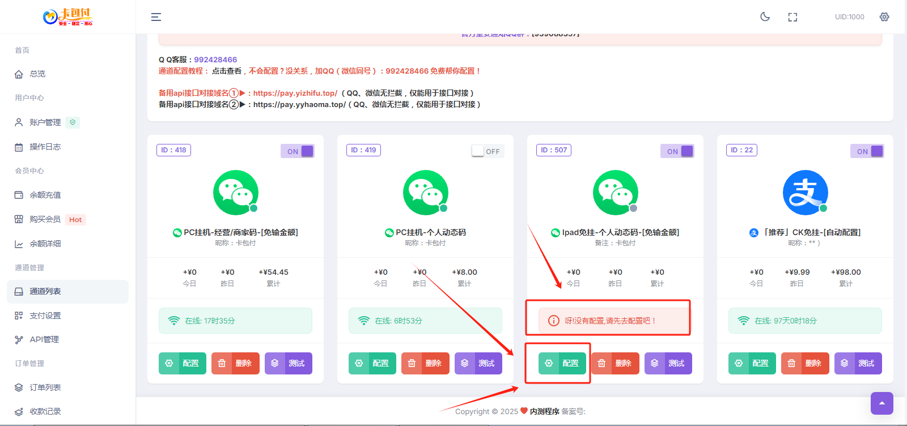Click 内测程序 in the footer
Viewport: 907px width, 426px height.
click(x=544, y=411)
